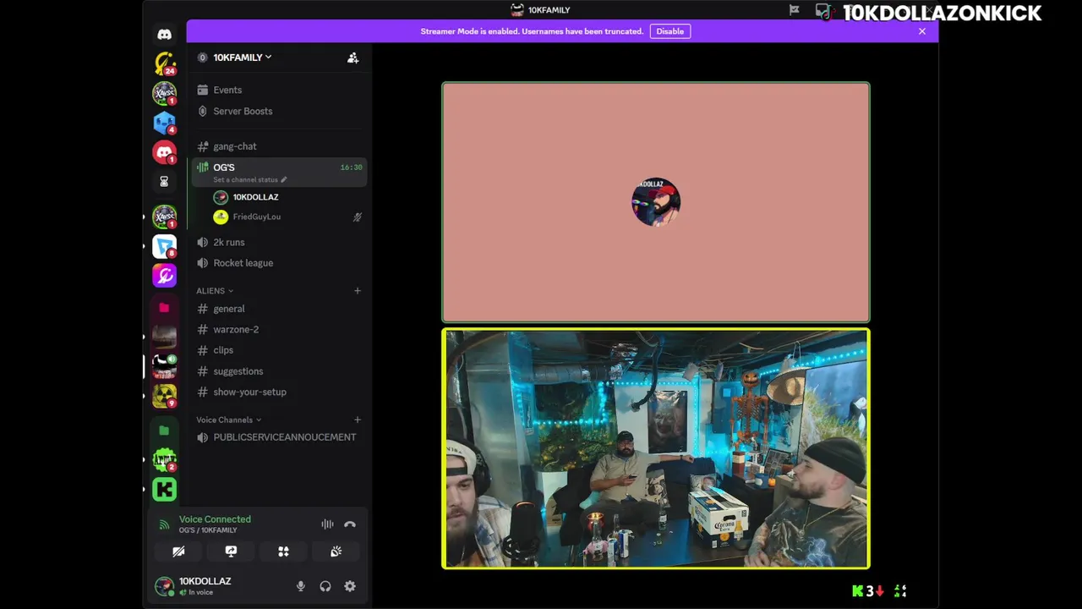
Task: Open the show-your-setup channel
Action: 279,392
